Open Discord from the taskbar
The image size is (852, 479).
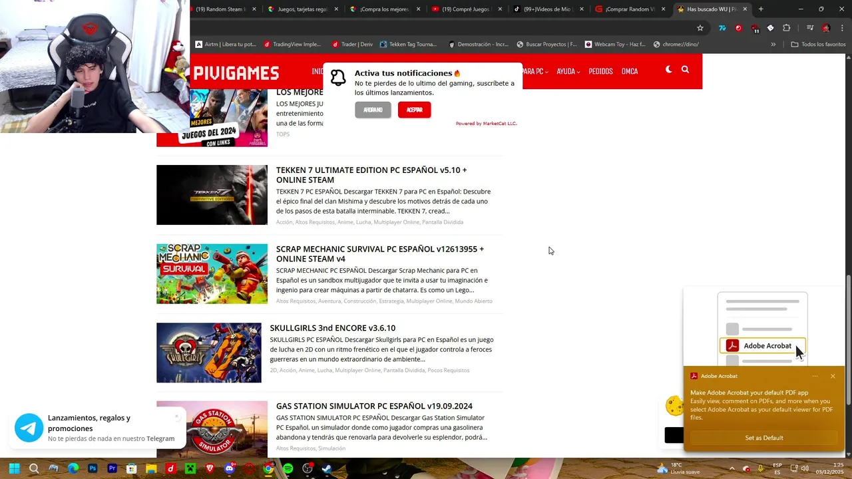(x=229, y=468)
